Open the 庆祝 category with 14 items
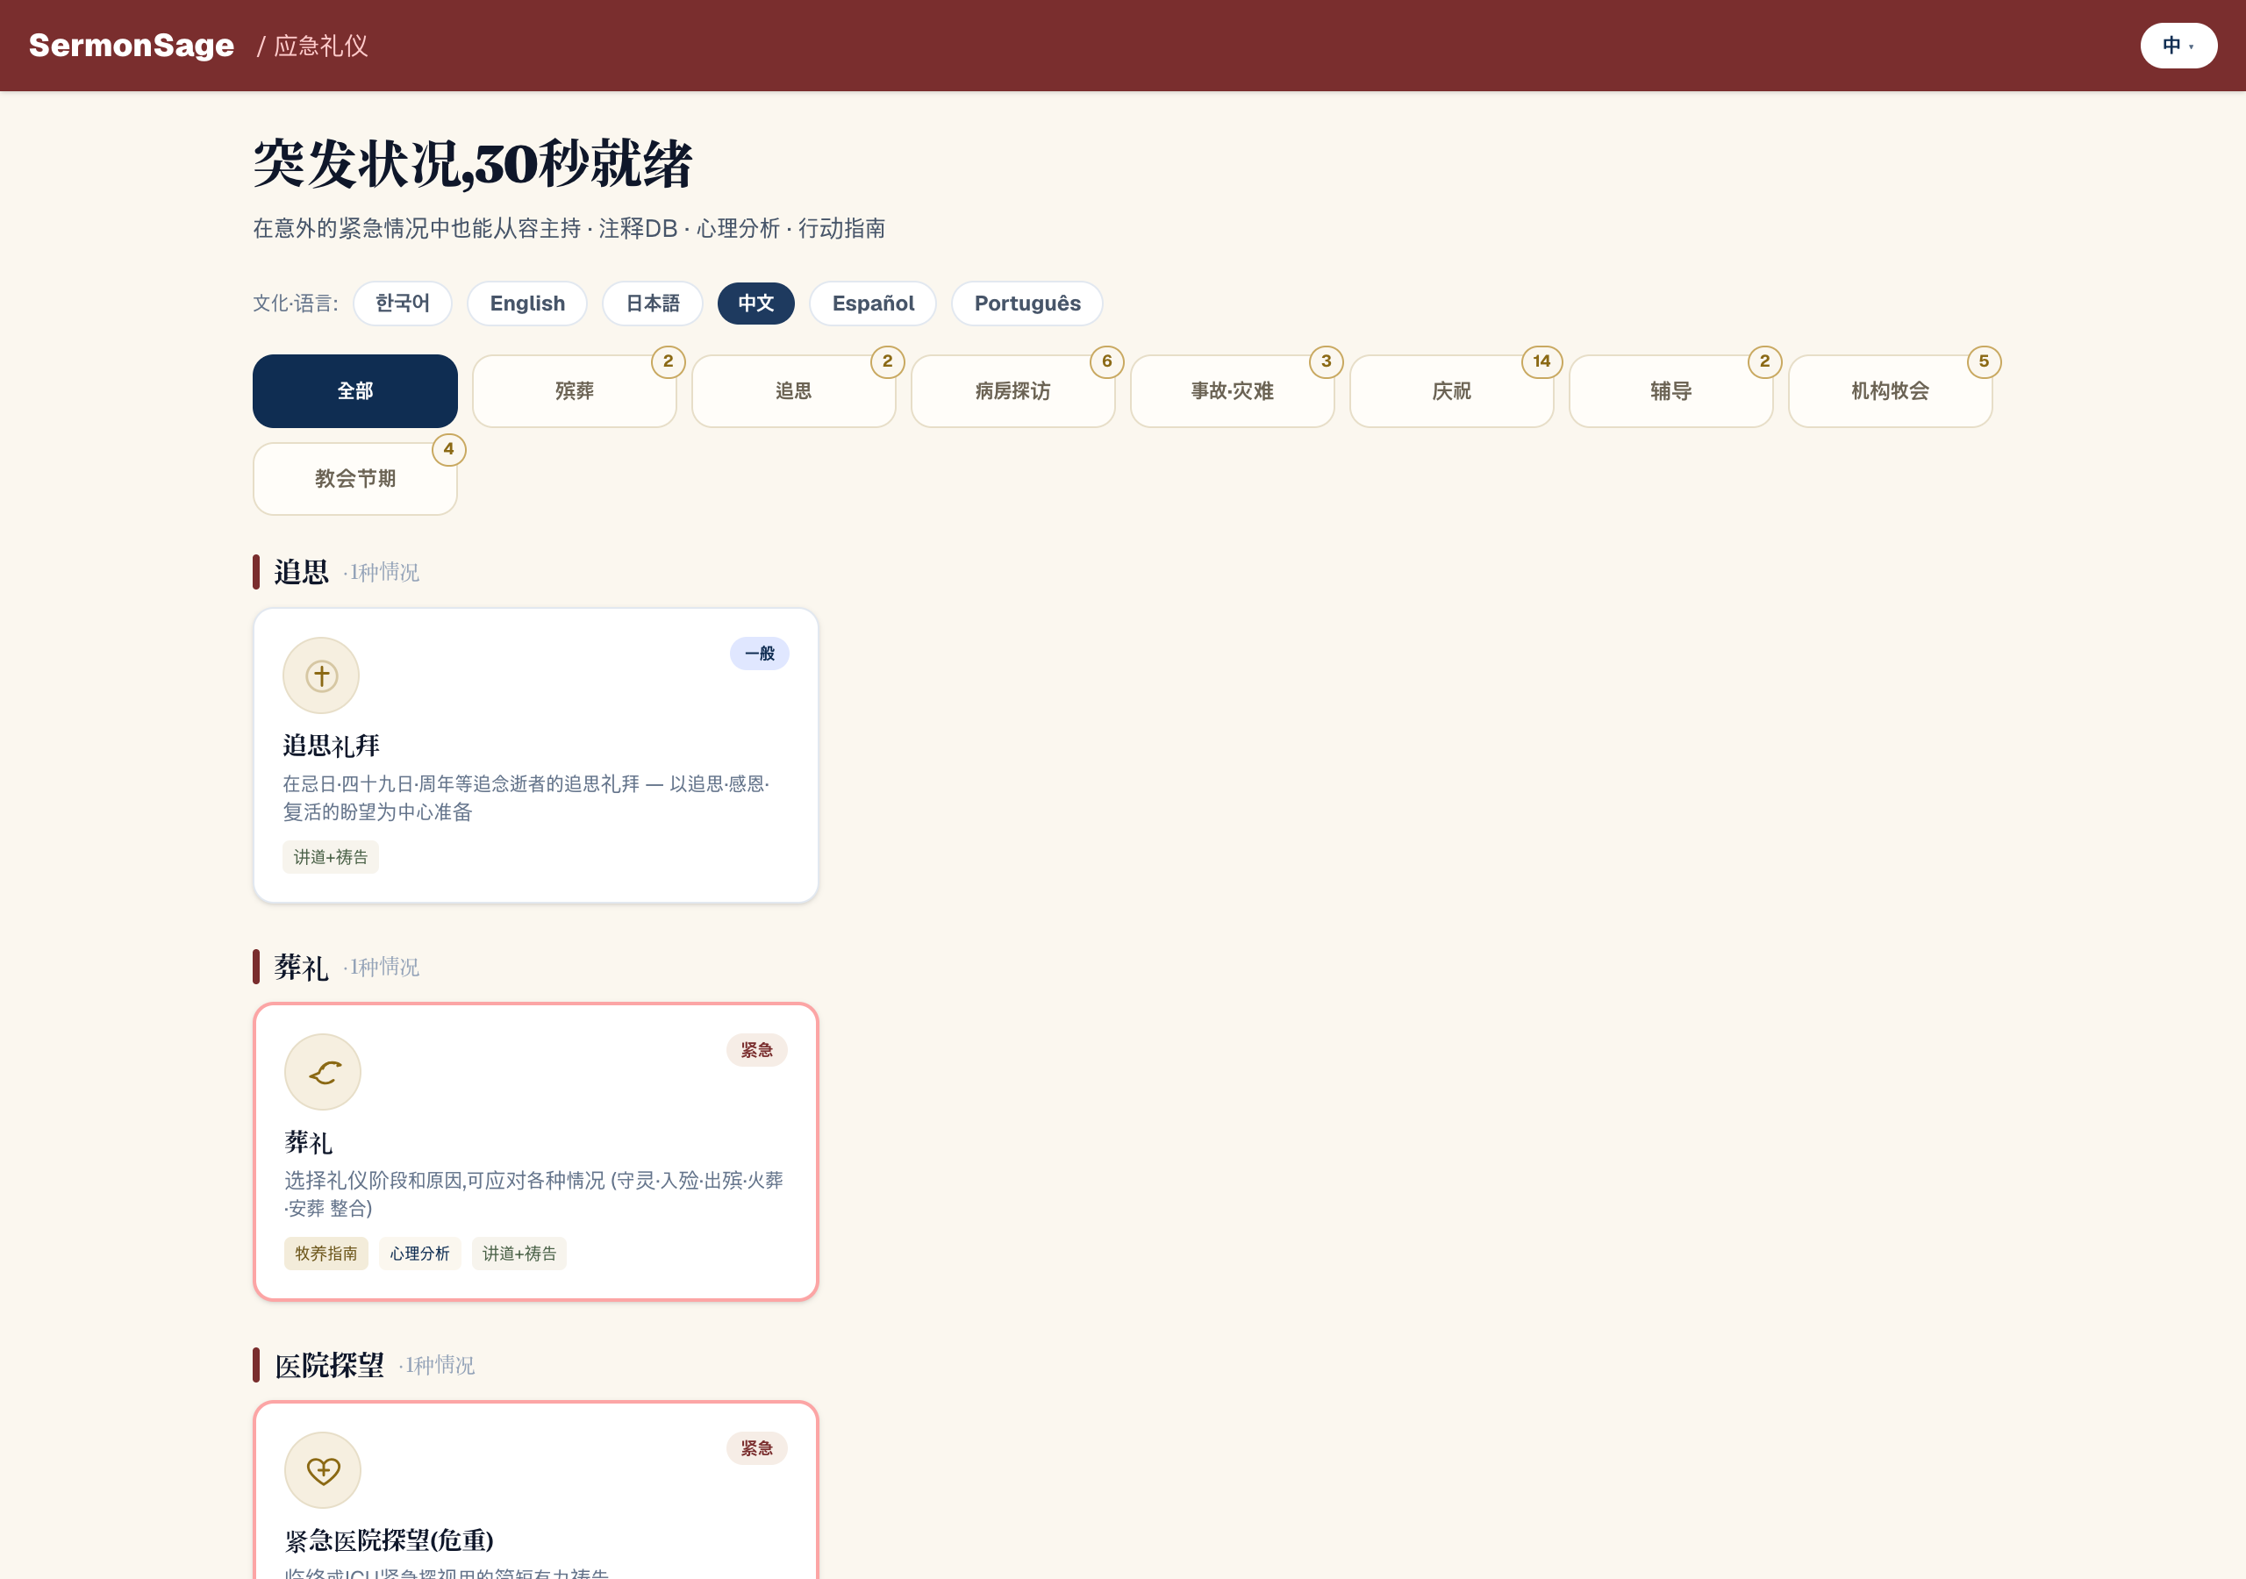The height and width of the screenshot is (1579, 2246). point(1452,390)
